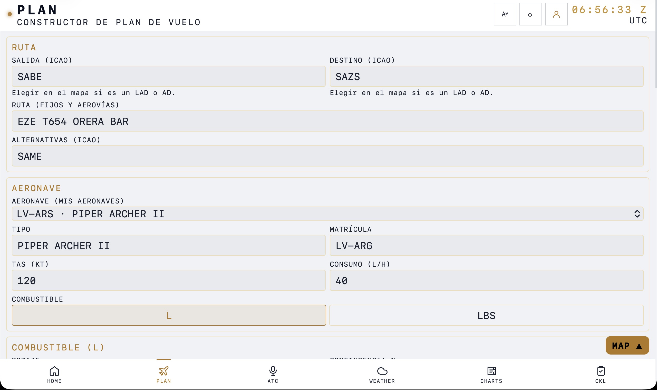Select the TAS (KT) field 120
This screenshot has height=390, width=657.
[x=169, y=280]
